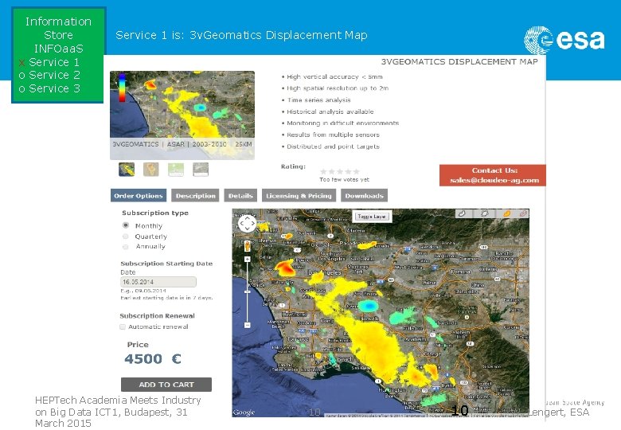Switch to the Details tab
621x430 pixels.
[240, 196]
